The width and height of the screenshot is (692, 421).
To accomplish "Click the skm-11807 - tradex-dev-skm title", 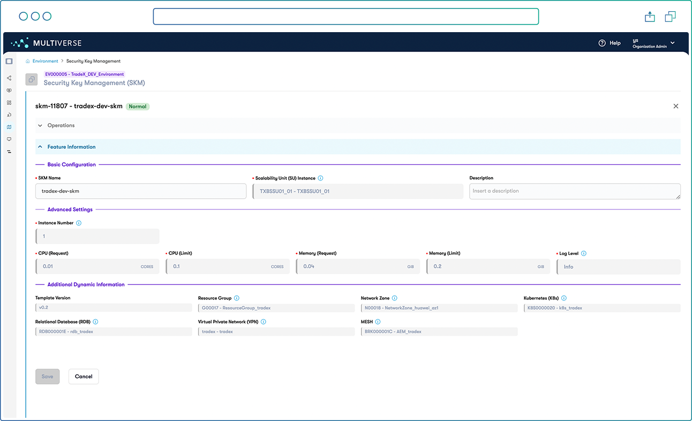I will (x=79, y=106).
